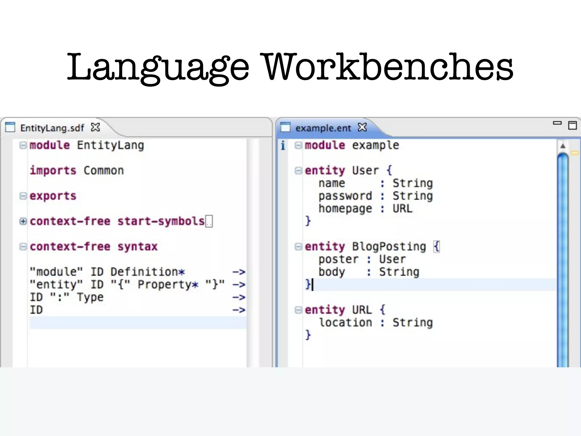
Task: Click the EntityLang.sdf file icon
Action: point(10,127)
